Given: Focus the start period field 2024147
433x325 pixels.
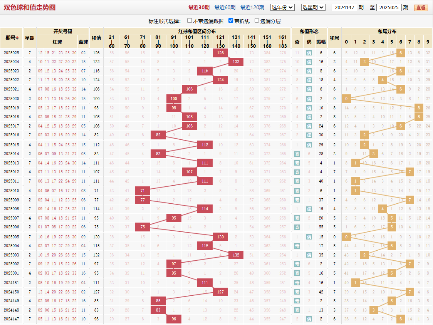Looking at the screenshot, I should [344, 7].
